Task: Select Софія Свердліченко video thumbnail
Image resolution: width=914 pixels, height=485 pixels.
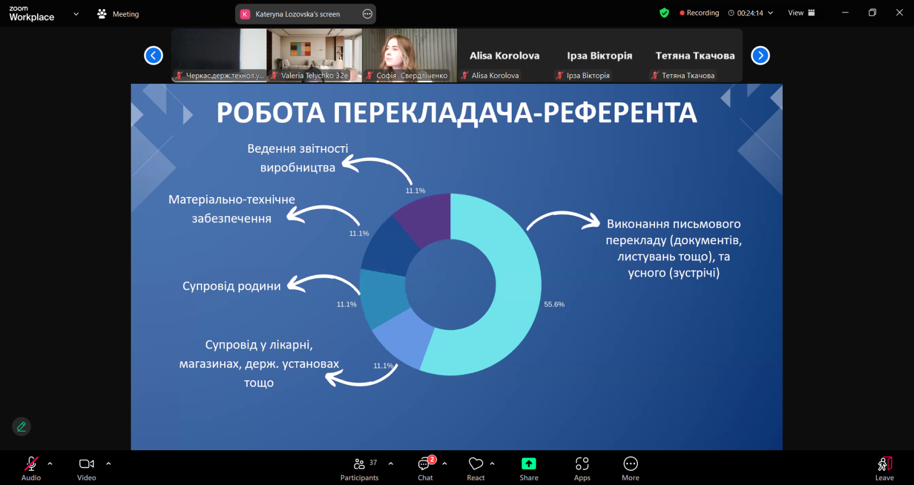Action: coord(409,55)
